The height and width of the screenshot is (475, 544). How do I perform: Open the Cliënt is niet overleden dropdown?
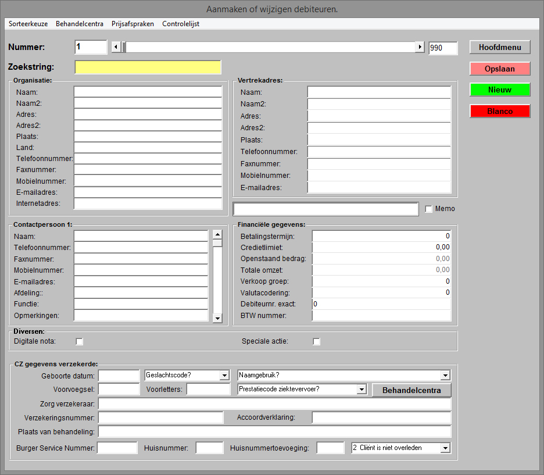pos(445,448)
